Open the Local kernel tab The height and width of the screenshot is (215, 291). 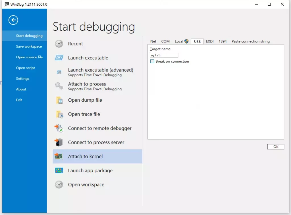181,41
